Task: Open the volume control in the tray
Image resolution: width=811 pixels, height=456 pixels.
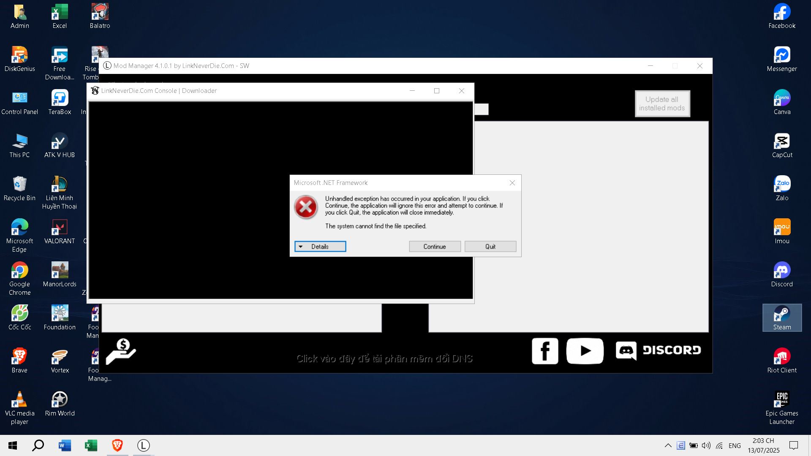Action: 706,445
